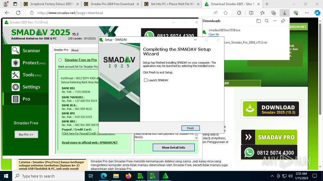Select the Pro section in Smadav sidebar
This screenshot has width=323, height=181.
click(25, 99)
